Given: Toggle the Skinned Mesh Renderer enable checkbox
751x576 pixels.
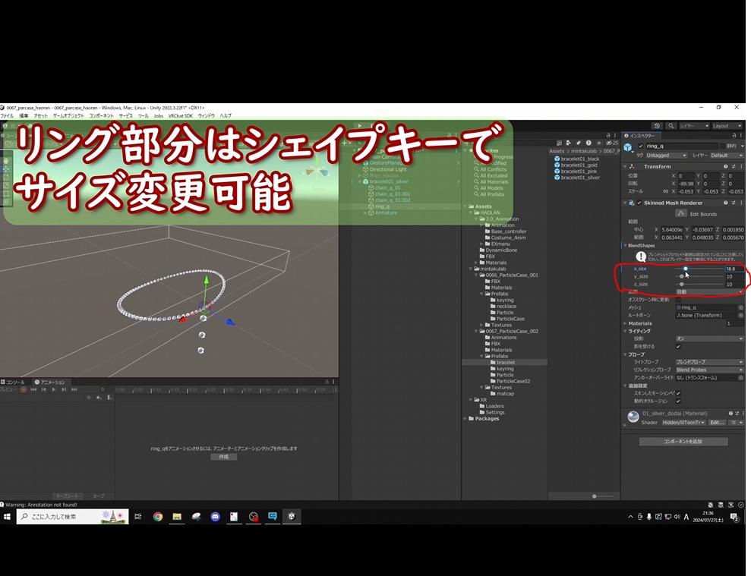Looking at the screenshot, I should click(639, 203).
